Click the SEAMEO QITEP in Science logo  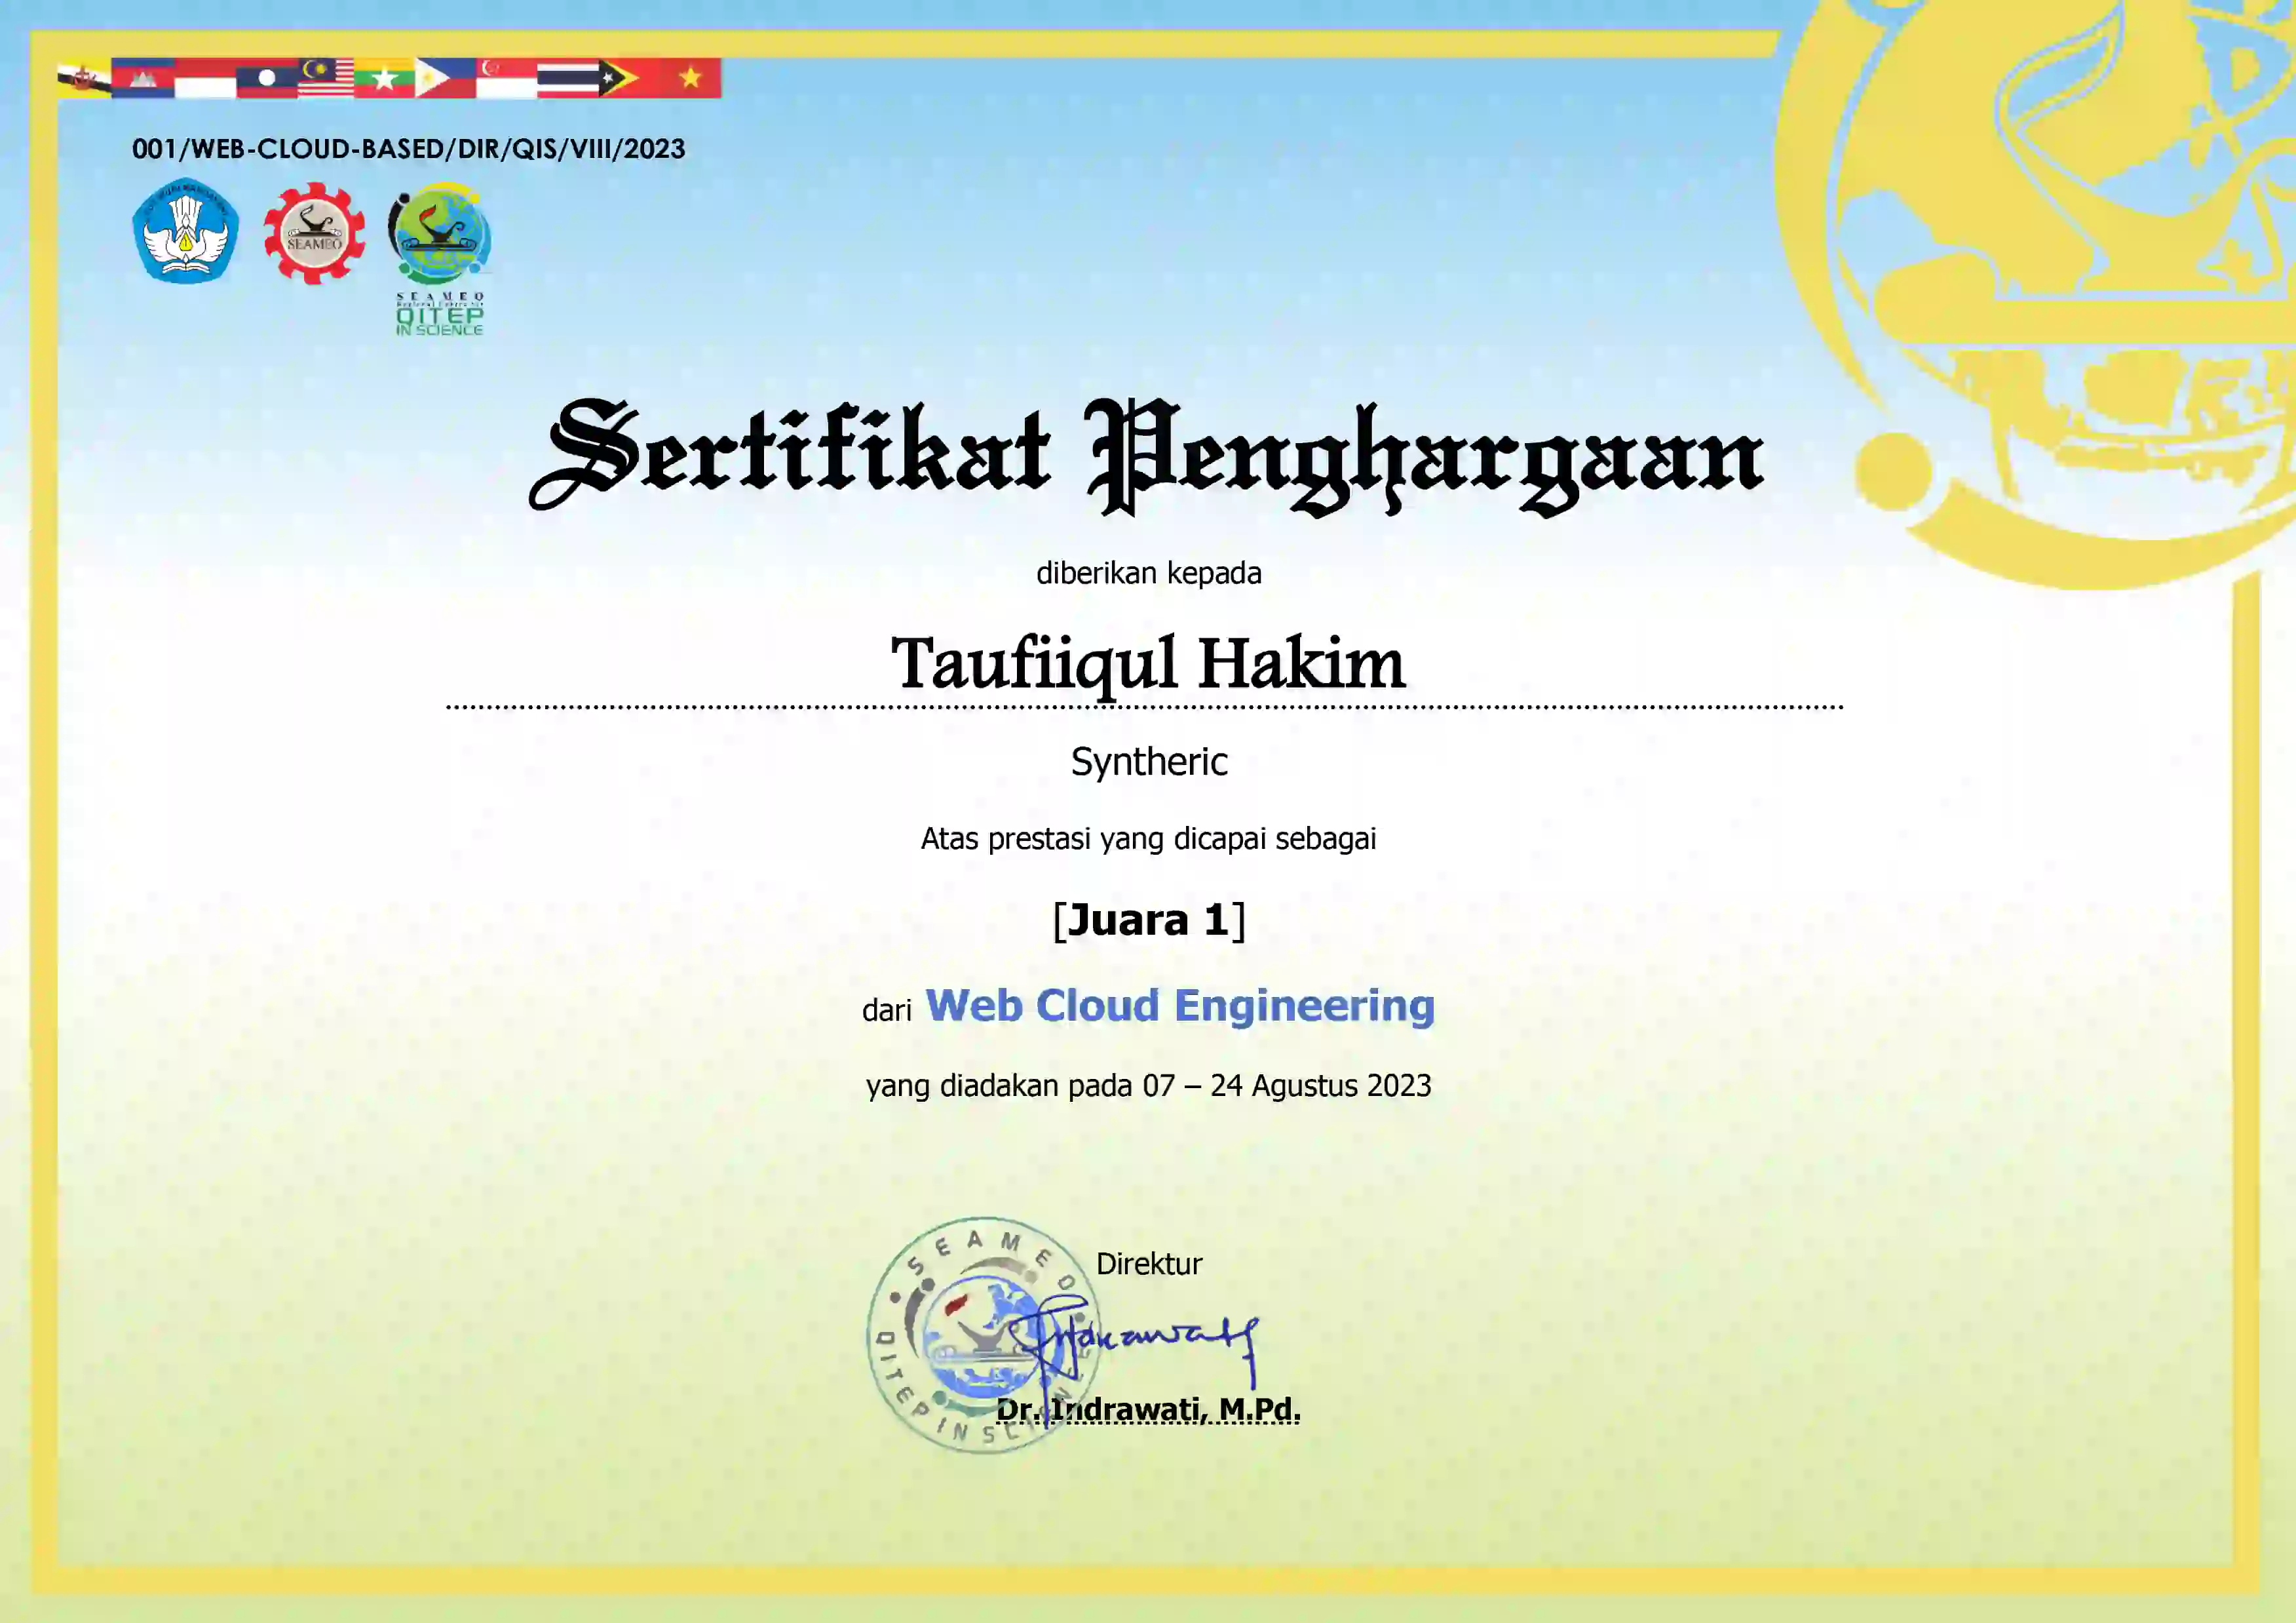point(440,258)
